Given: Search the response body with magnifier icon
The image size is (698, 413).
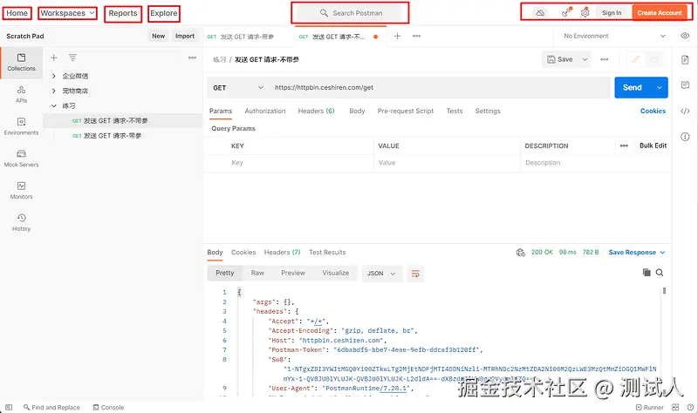Looking at the screenshot, I should click(660, 273).
